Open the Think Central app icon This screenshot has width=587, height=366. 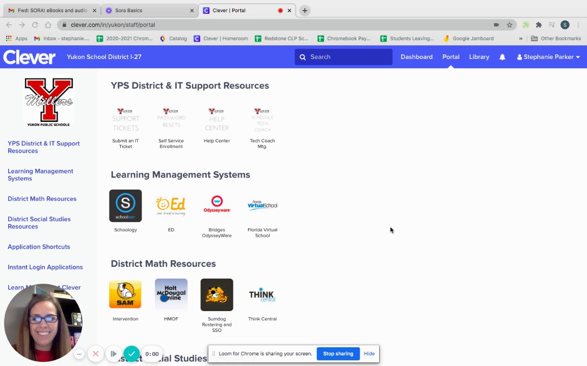pos(262,295)
